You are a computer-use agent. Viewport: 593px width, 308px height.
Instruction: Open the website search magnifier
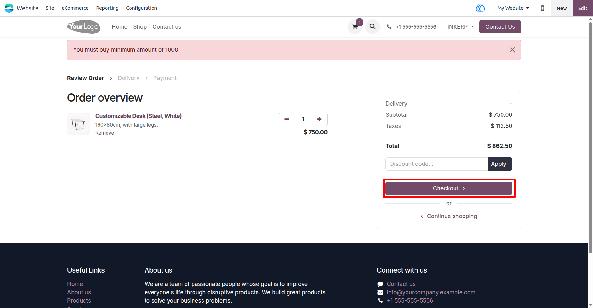click(373, 27)
